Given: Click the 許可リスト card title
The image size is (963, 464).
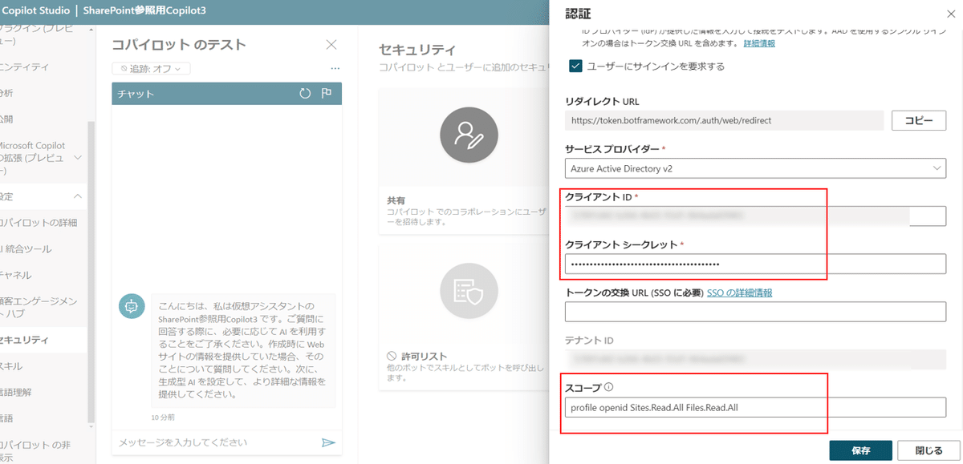Looking at the screenshot, I should [425, 356].
